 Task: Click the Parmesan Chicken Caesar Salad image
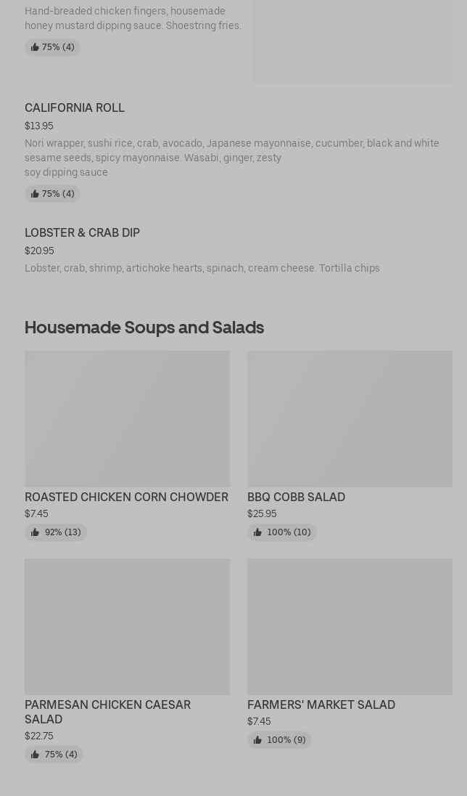pos(127,626)
